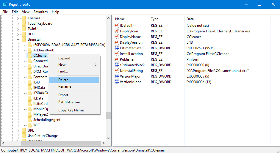280x153 pixels.
Task: Click the '0x00002521 (9505)' data cell
Action: [x=200, y=48]
